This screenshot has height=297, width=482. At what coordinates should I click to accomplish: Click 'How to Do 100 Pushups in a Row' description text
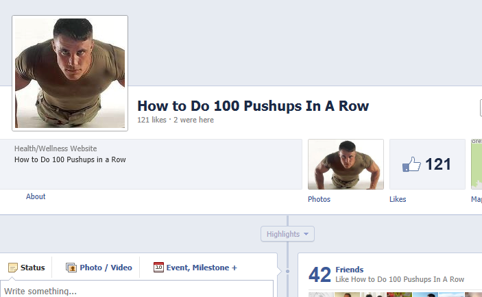coord(70,159)
